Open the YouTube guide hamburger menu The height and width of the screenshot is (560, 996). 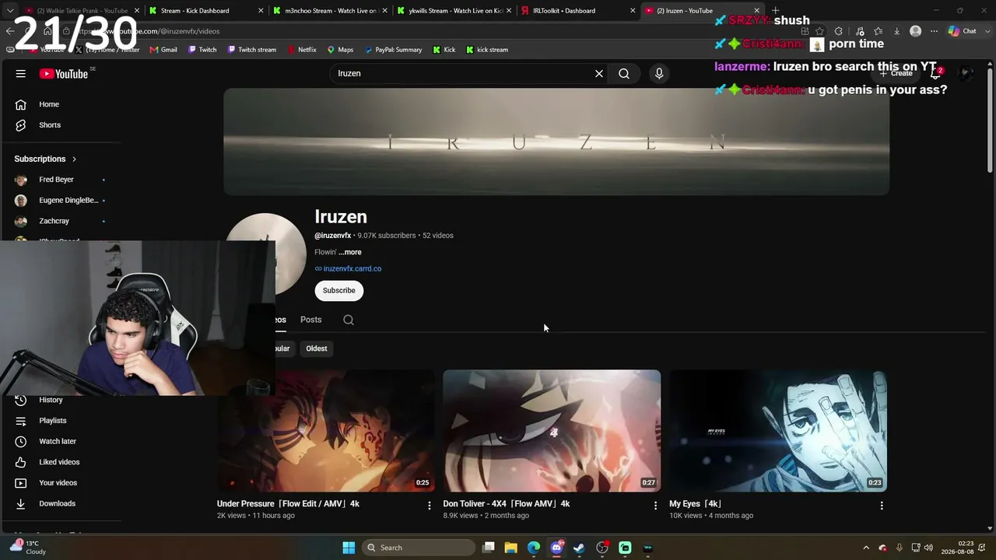[x=21, y=73]
